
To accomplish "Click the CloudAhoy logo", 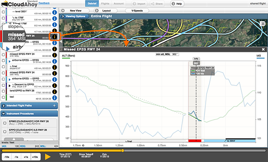I will [19, 4].
